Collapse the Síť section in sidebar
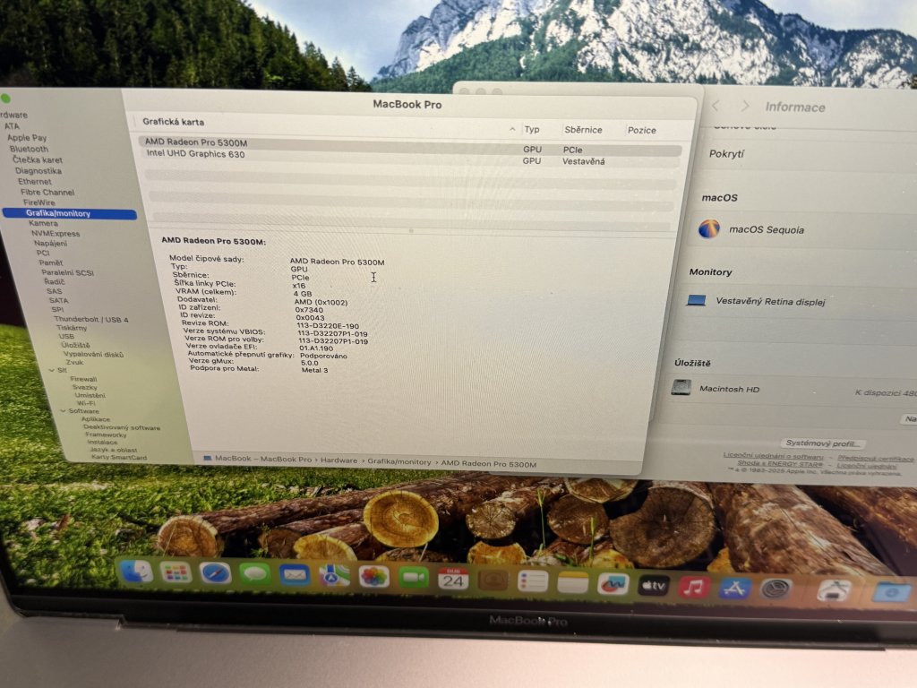The height and width of the screenshot is (688, 917). [51, 370]
